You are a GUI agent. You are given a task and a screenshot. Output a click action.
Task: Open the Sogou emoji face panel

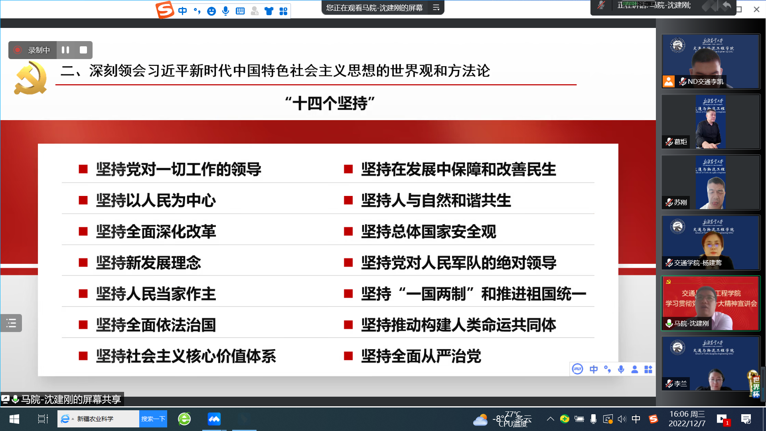211,11
